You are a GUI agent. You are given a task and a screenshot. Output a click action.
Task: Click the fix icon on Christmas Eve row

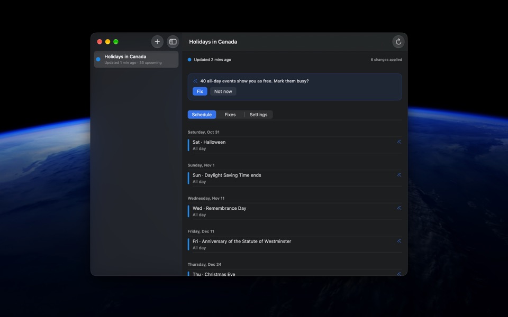pos(399,274)
